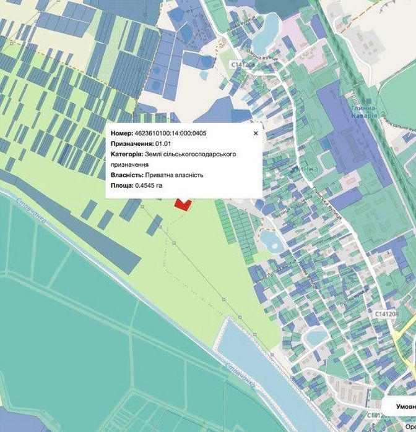The width and height of the screenshot is (416, 432).
Task: Close the parcel info popup
Action: tap(256, 133)
